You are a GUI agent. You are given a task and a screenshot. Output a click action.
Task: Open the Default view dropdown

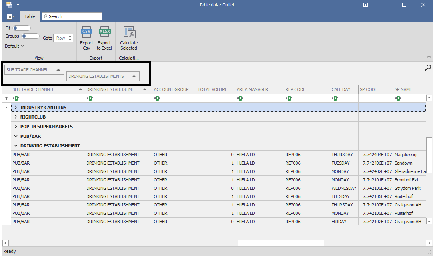tap(14, 46)
